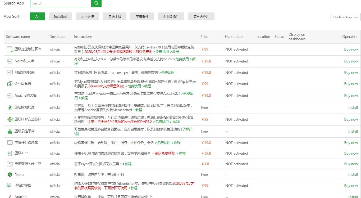Click the 宝塔数据同步工具 folder icon
361x198 pixels.
[x=10, y=164]
